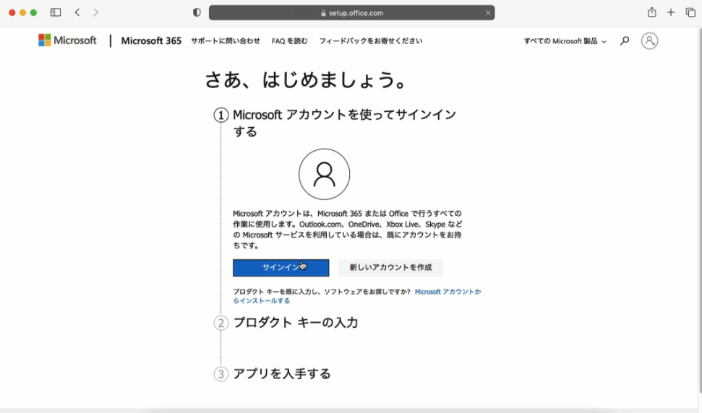Click step 3 アプリを入手する heading

[x=282, y=374]
